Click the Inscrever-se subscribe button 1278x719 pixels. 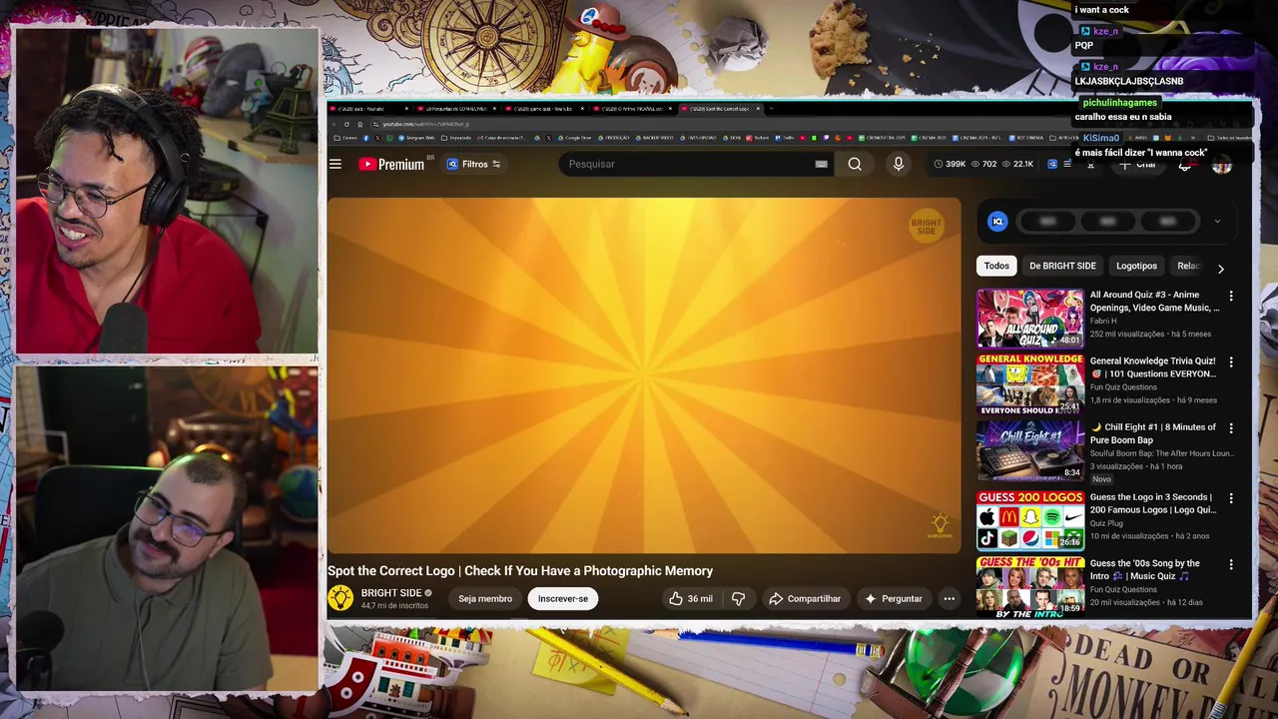pos(563,598)
